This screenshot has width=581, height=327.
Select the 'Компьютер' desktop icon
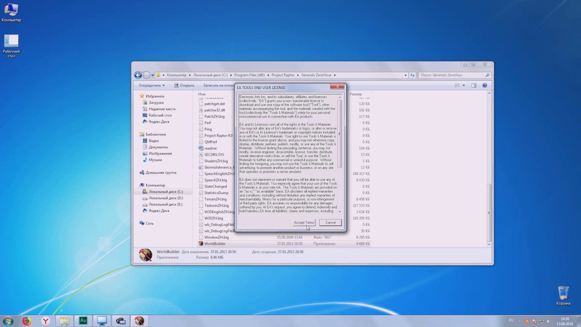pos(11,13)
